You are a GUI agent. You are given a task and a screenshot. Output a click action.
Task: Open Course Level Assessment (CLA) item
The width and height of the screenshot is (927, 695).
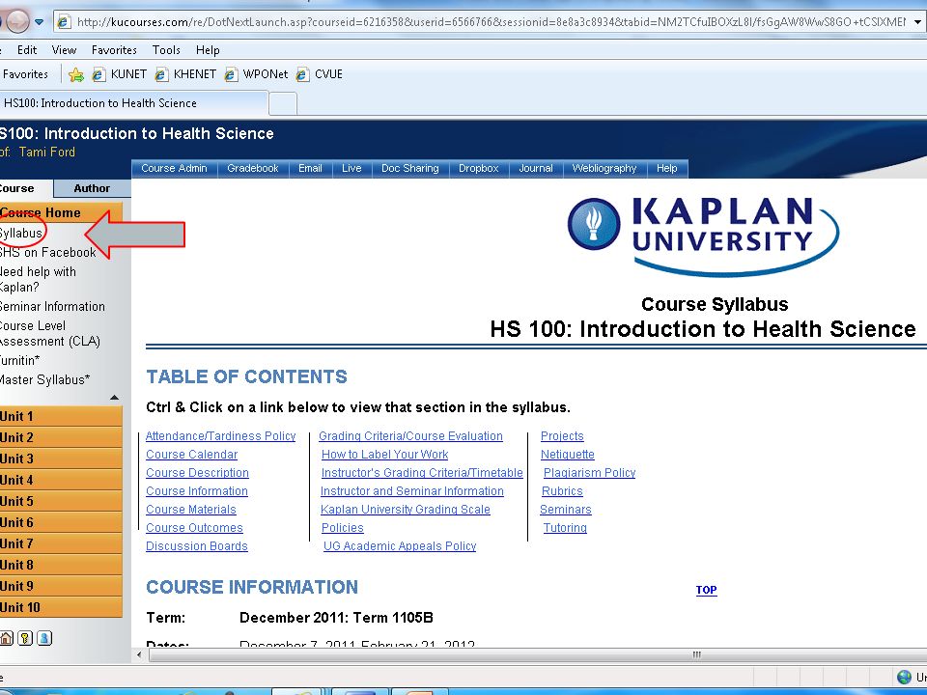(49, 333)
